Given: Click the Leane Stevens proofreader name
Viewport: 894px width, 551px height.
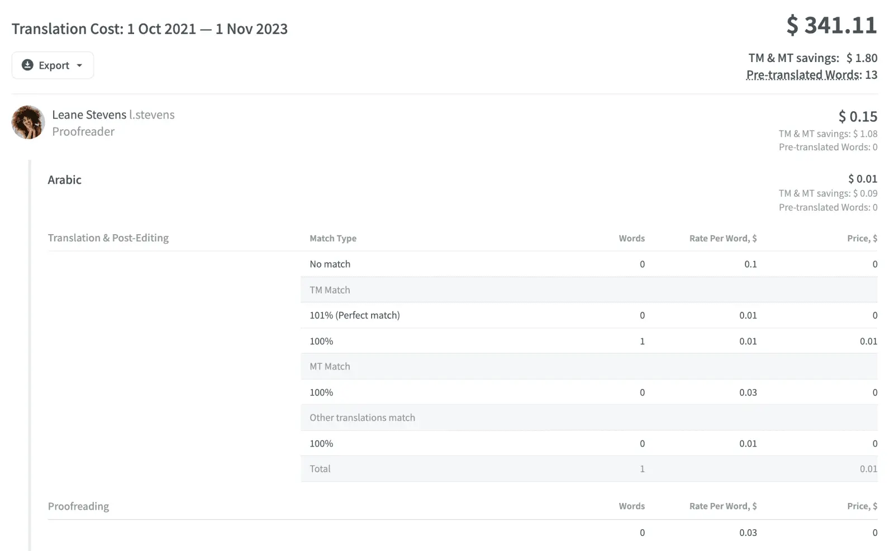Looking at the screenshot, I should tap(89, 115).
